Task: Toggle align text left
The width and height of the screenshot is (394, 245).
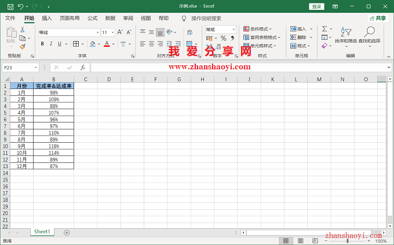Action: (x=143, y=44)
